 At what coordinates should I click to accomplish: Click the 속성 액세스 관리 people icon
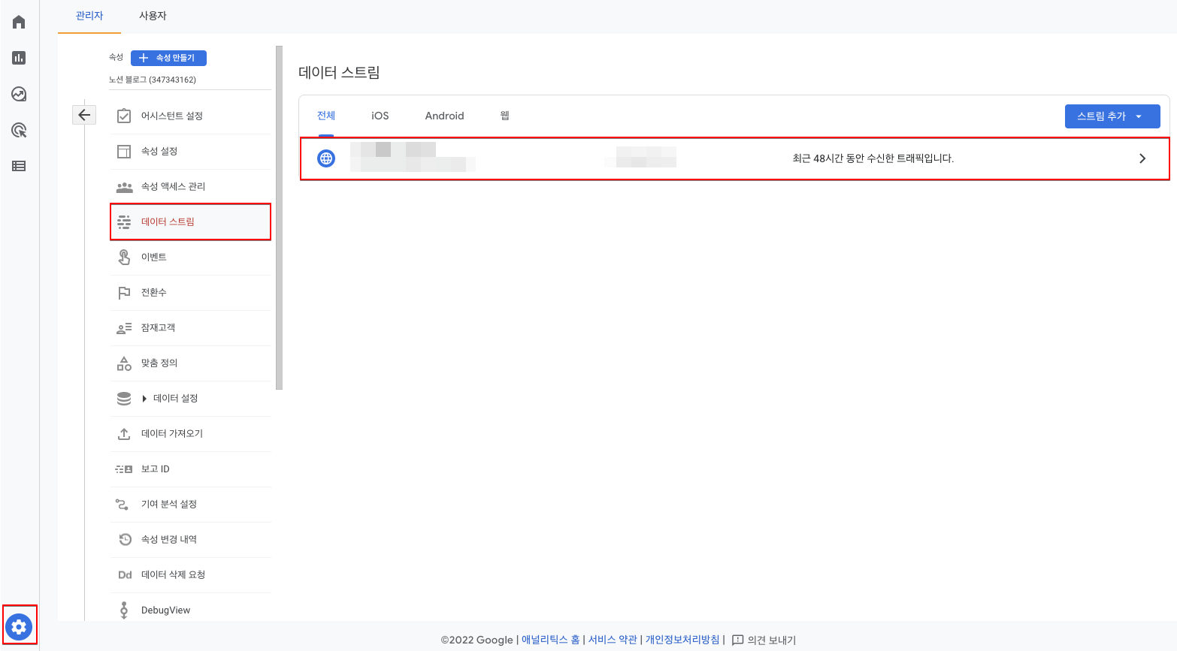pyautogui.click(x=124, y=186)
